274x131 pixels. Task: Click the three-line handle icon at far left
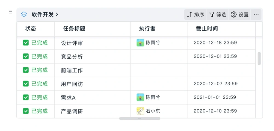click(10, 12)
